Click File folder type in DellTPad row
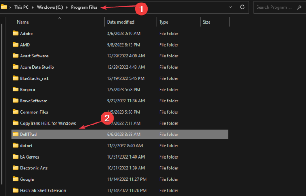Viewport: 306px width, 196px height. (x=169, y=134)
